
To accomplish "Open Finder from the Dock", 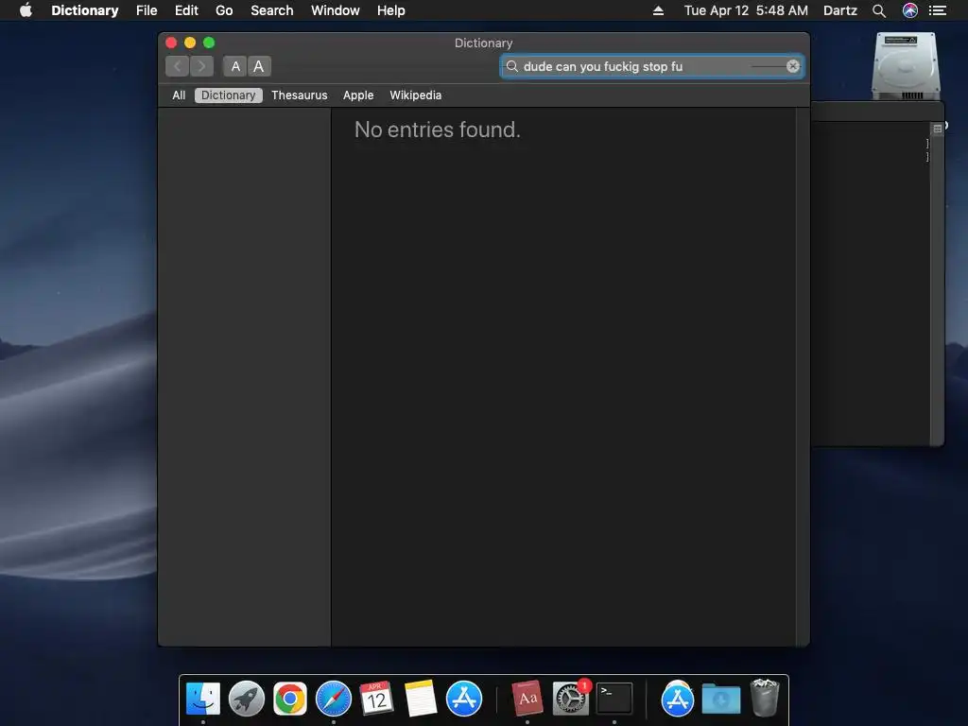I will point(203,699).
